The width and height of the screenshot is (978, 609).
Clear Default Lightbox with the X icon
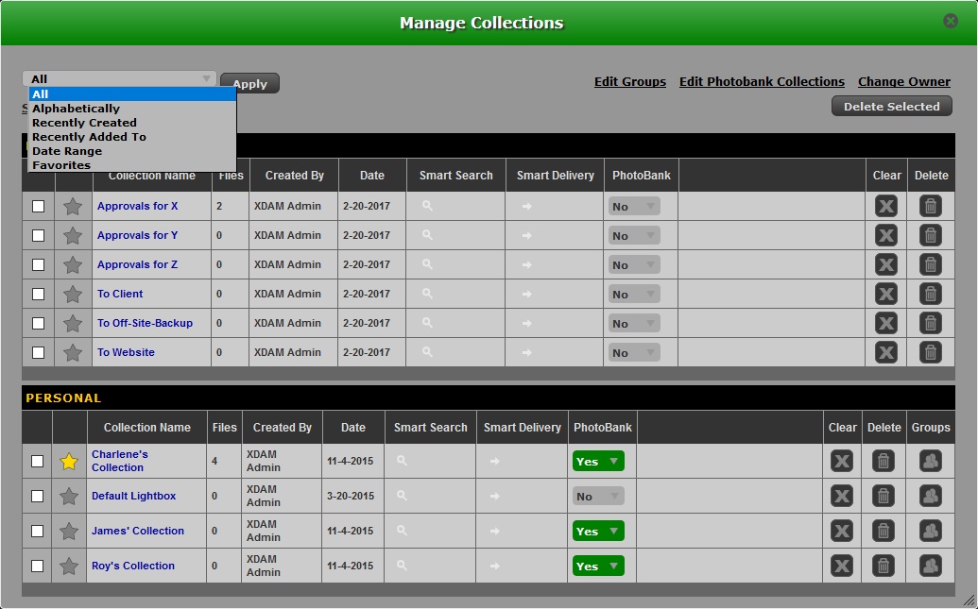pos(841,497)
